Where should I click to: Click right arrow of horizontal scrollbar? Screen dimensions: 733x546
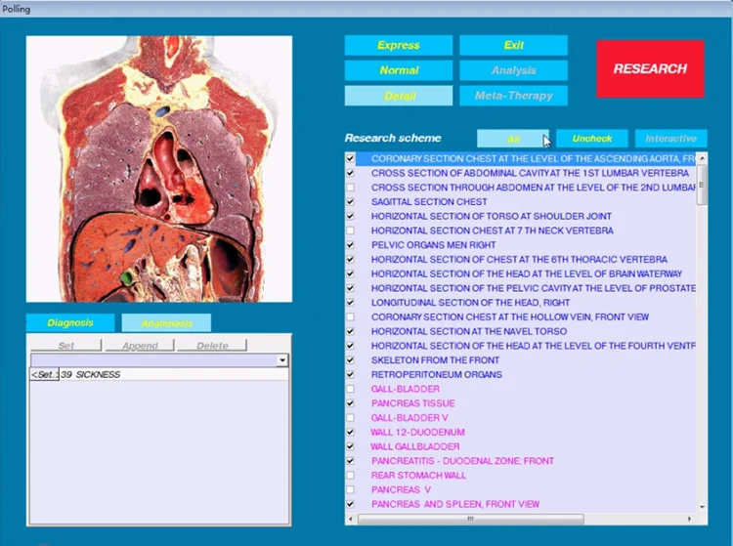tap(689, 519)
